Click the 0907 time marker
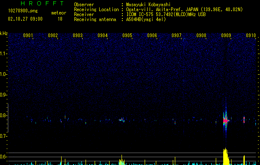The width and height of the screenshot is (260, 165). (177, 35)
